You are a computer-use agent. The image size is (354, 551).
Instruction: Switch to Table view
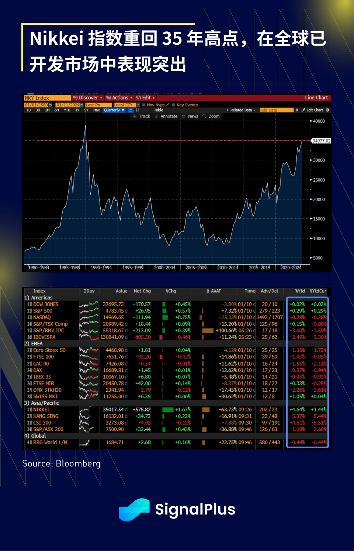[x=159, y=110]
